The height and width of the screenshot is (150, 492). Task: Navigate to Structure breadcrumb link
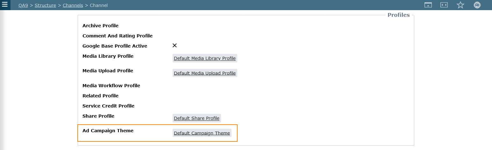(x=45, y=5)
